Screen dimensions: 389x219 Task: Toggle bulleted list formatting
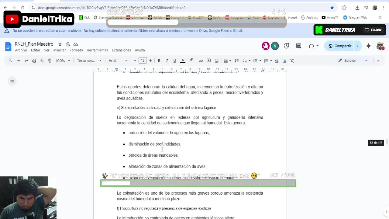tap(255, 61)
